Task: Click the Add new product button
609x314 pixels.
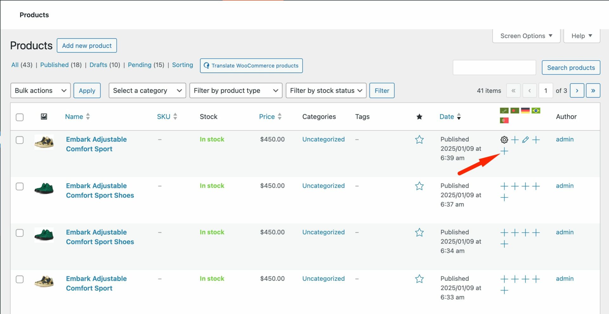Action: 87,46
